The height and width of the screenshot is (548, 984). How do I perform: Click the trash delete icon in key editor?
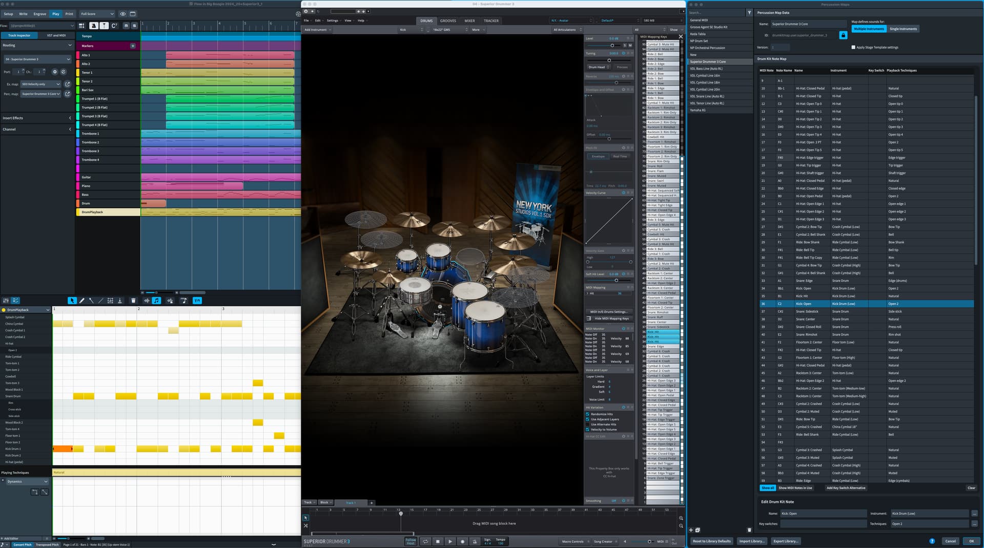[133, 301]
